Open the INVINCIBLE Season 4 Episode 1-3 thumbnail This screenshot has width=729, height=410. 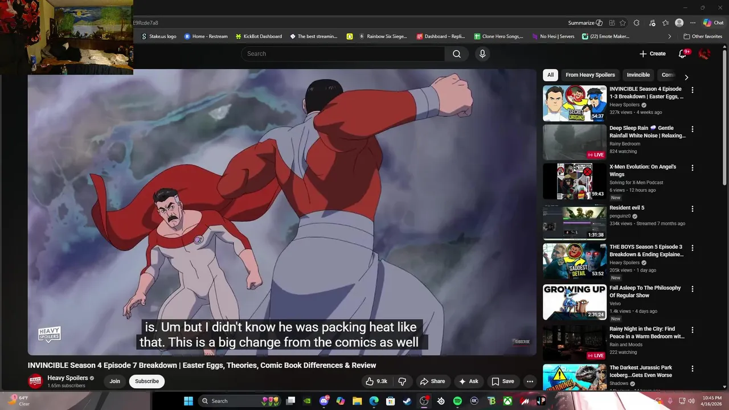(574, 103)
